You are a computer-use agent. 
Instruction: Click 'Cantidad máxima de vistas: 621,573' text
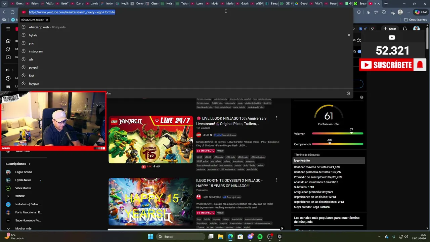coord(317,167)
